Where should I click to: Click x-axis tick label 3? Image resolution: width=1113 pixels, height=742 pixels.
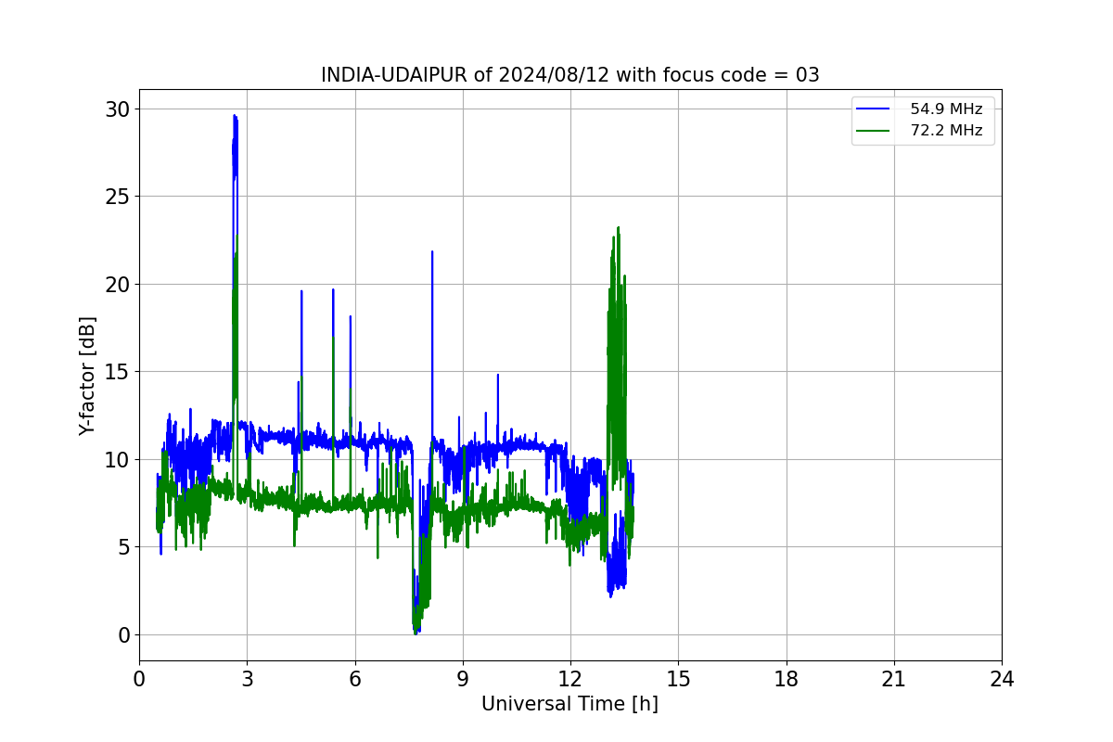click(x=247, y=679)
